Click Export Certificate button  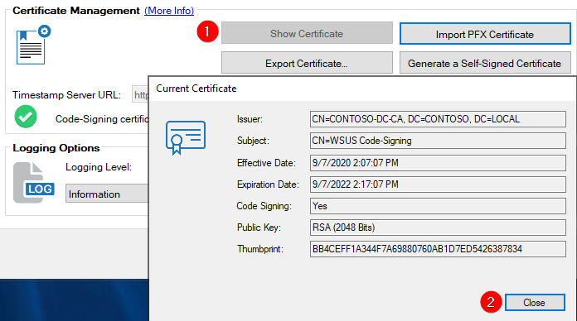307,63
